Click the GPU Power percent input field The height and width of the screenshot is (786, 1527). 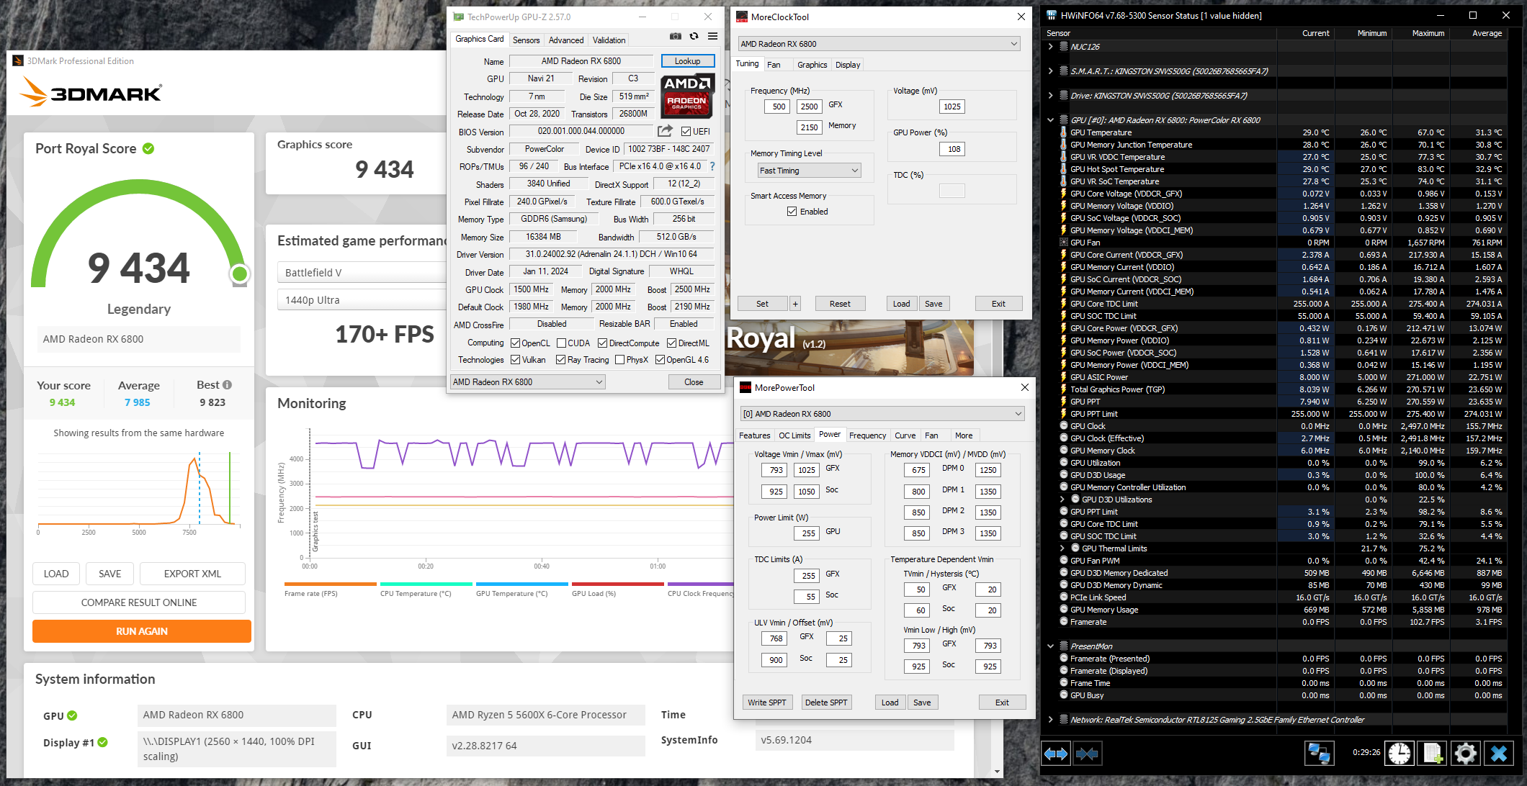point(954,149)
